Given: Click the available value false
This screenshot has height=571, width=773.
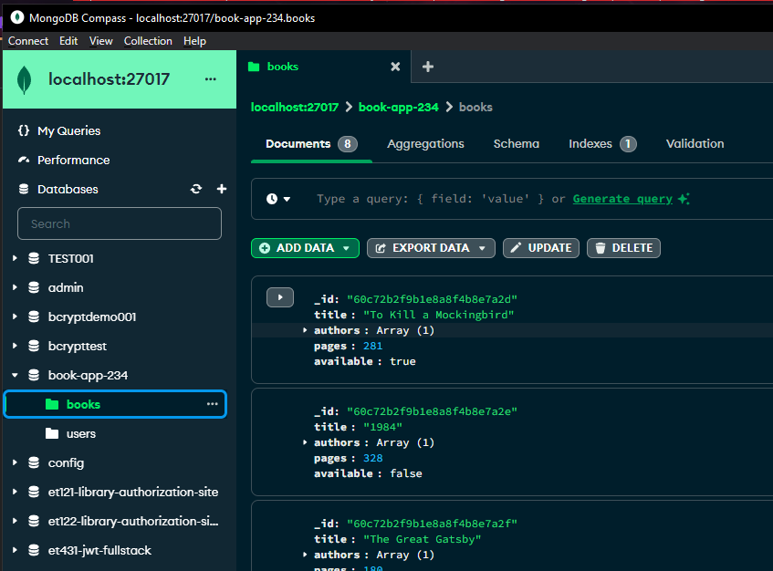Looking at the screenshot, I should pyautogui.click(x=406, y=473).
